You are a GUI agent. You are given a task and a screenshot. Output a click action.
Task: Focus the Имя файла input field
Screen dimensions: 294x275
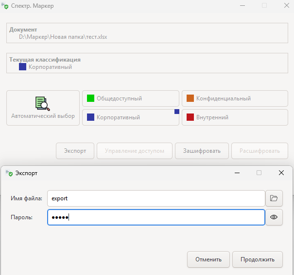click(156, 198)
